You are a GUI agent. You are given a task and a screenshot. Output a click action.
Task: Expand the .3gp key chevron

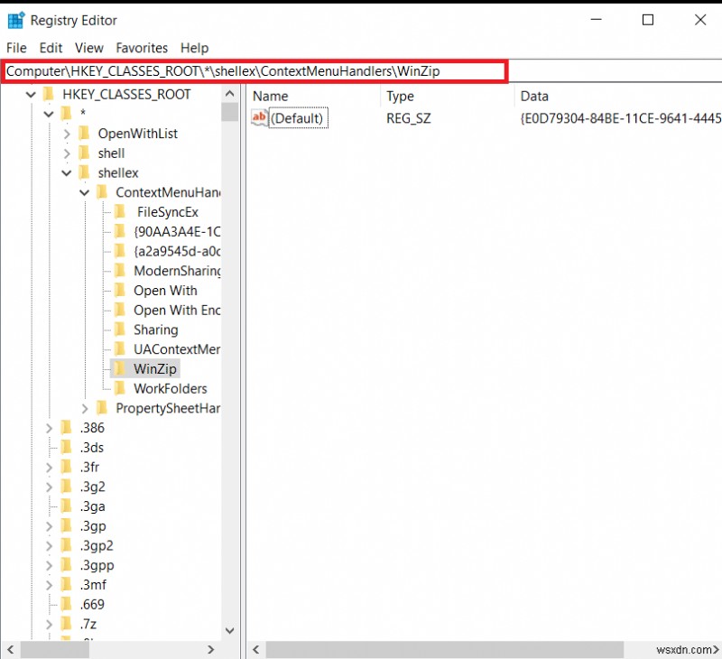(x=49, y=526)
